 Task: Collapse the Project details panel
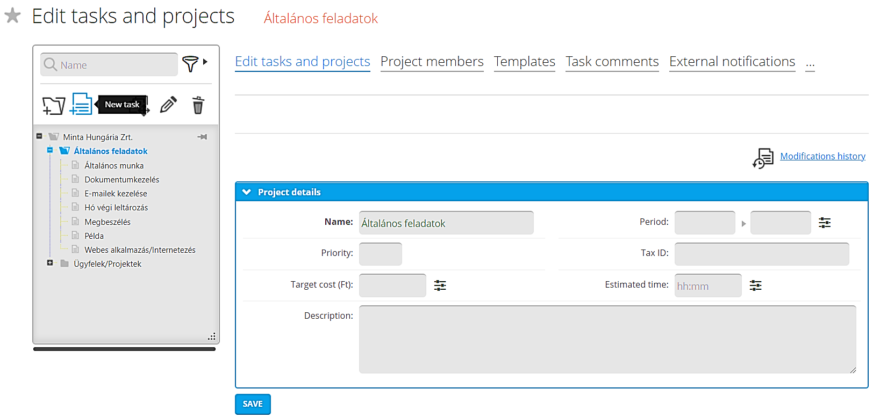(247, 192)
